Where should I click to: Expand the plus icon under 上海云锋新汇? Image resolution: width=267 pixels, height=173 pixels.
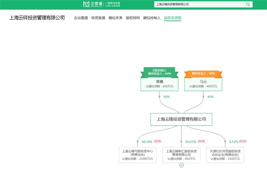click(x=181, y=165)
